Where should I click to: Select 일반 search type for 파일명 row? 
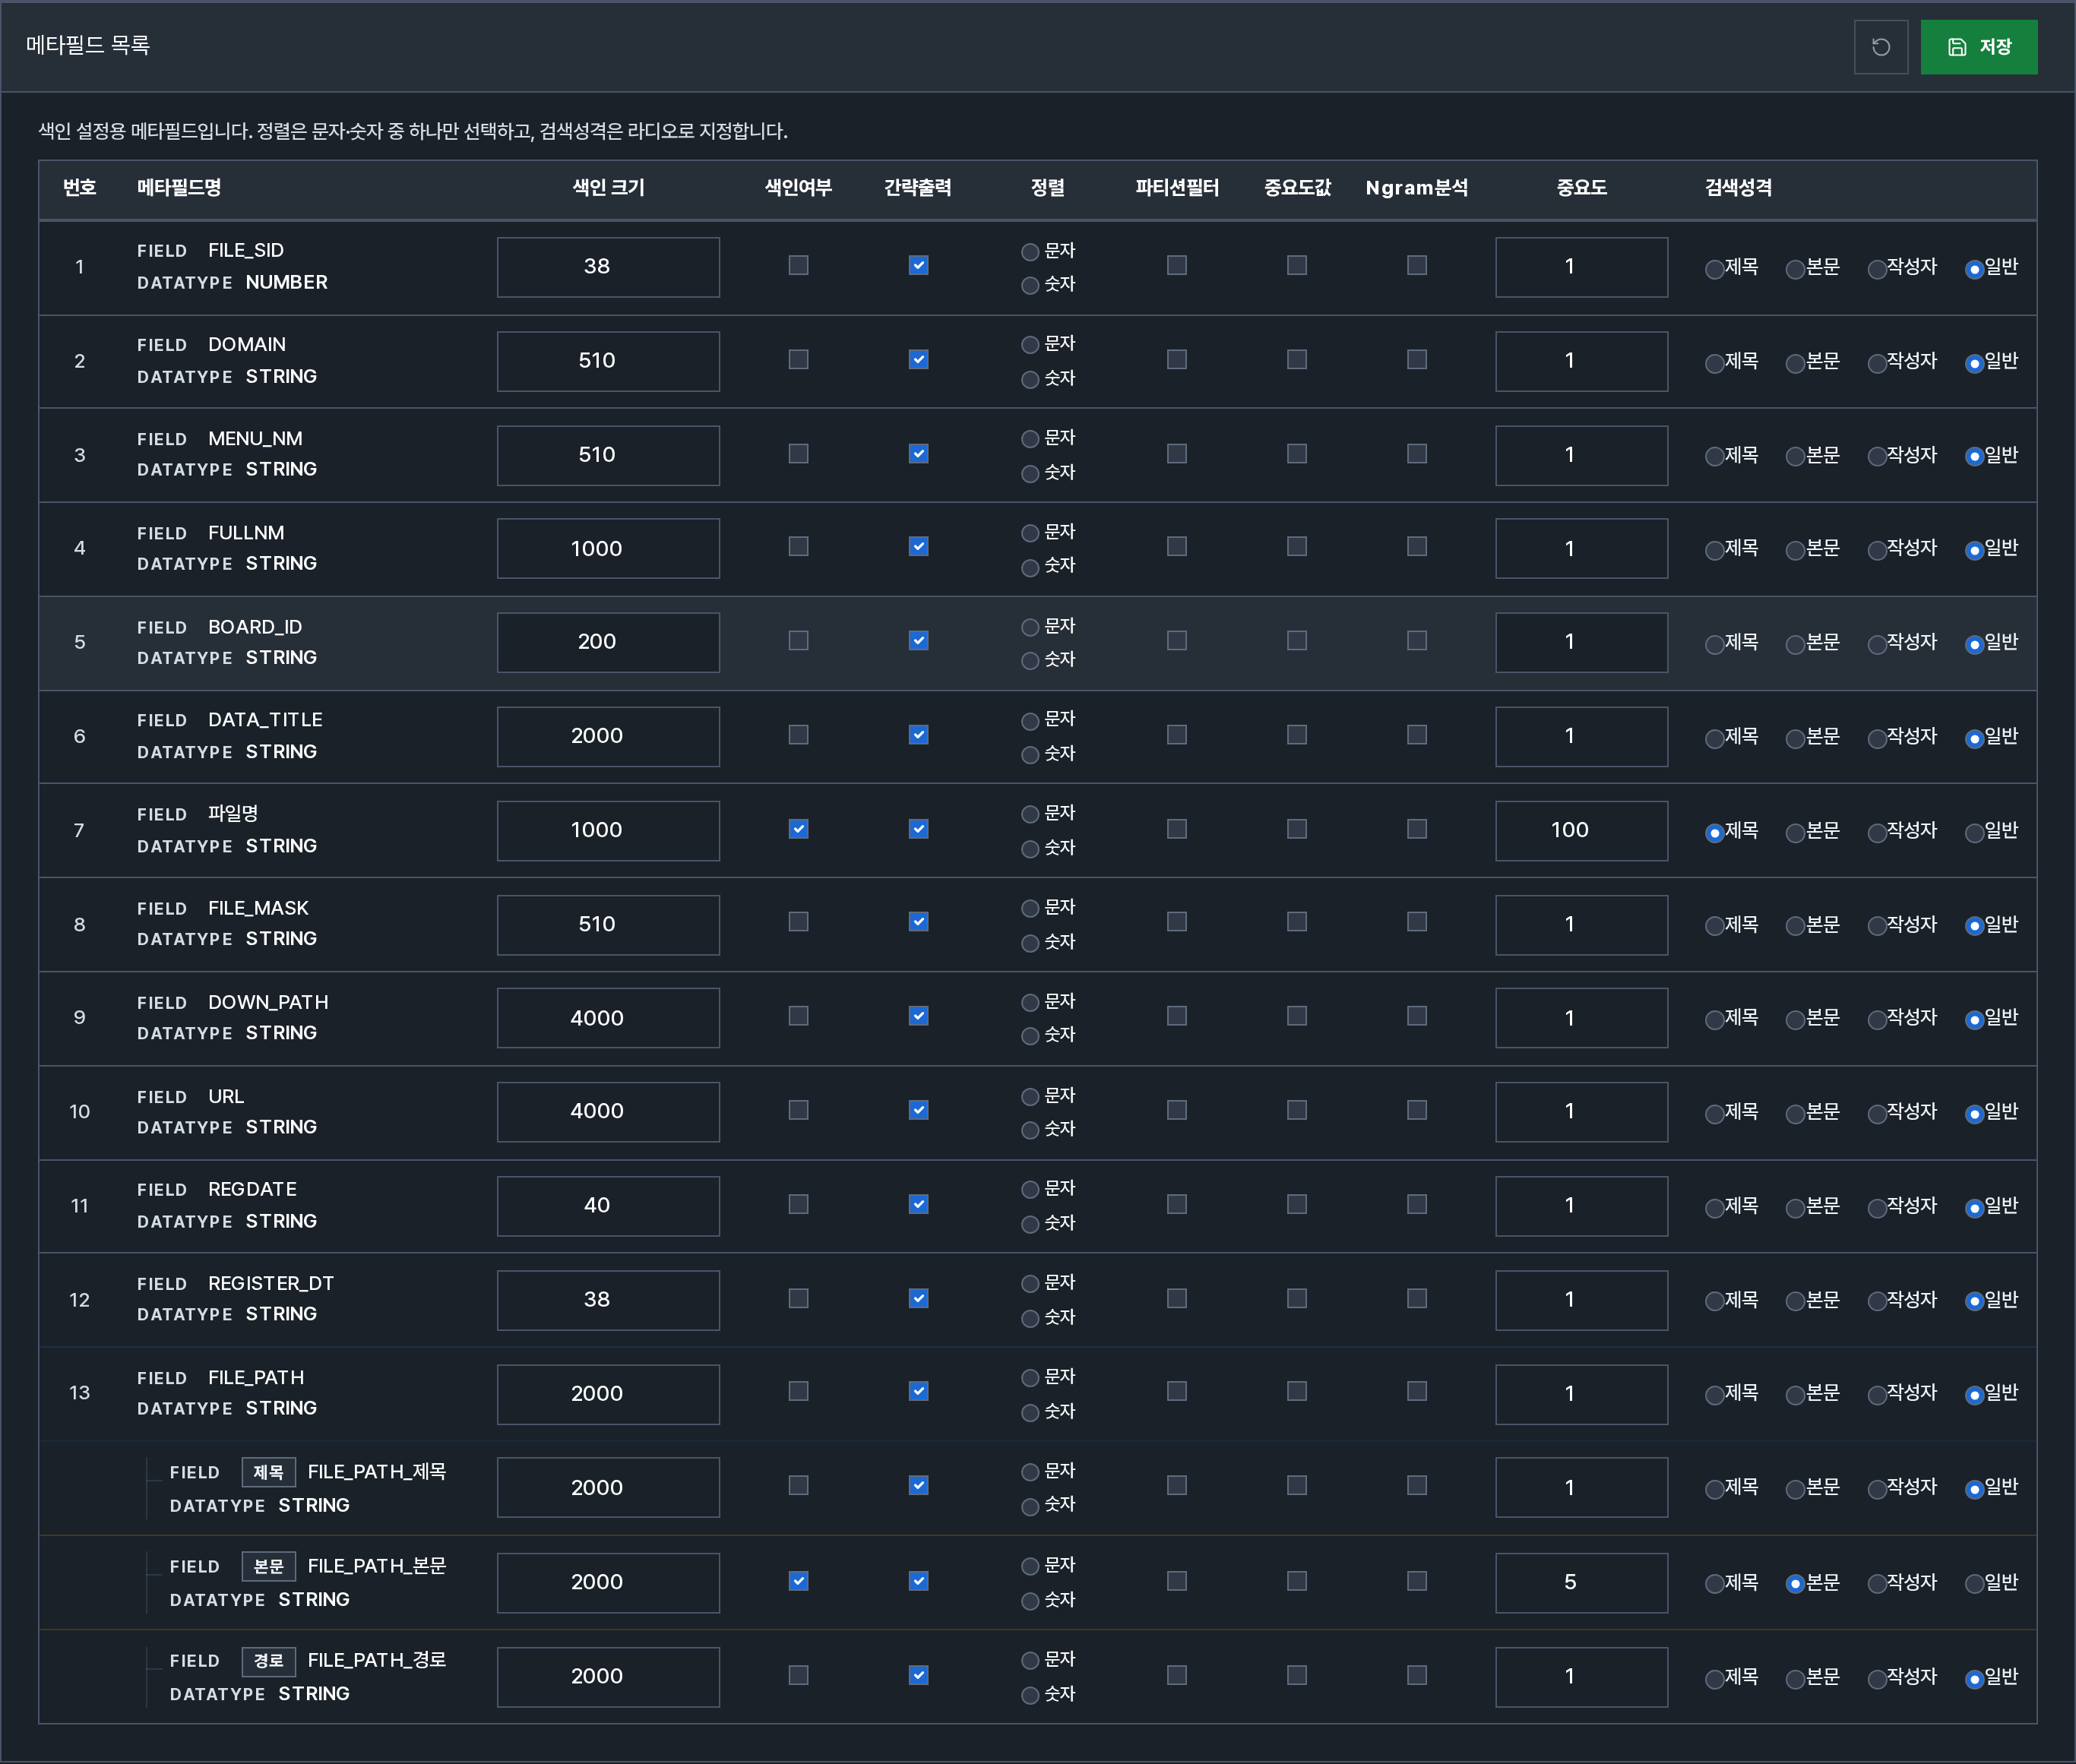(1974, 833)
